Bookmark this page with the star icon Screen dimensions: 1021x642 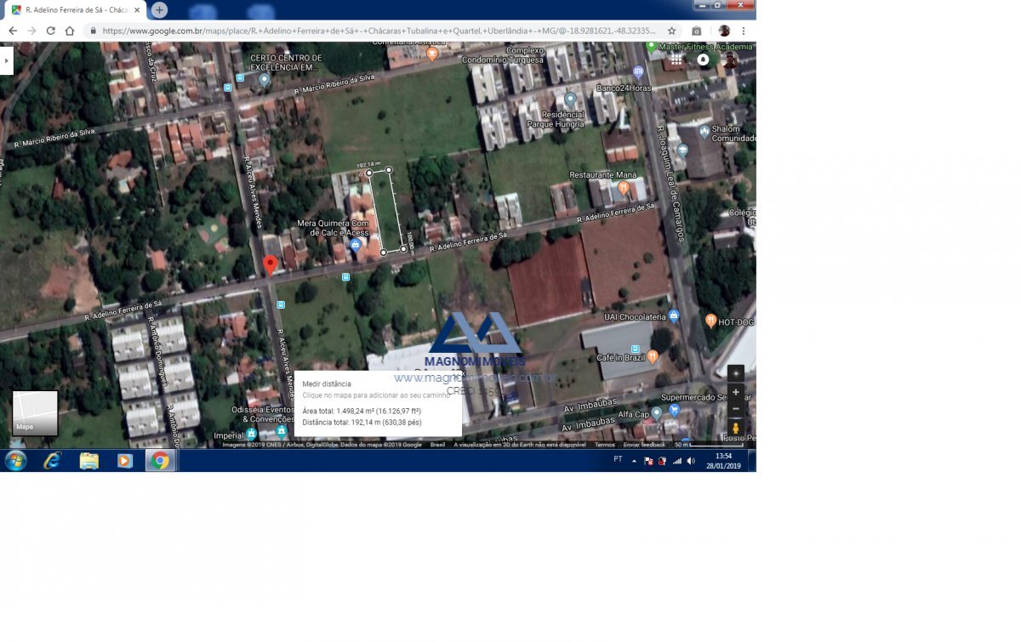[x=671, y=31]
